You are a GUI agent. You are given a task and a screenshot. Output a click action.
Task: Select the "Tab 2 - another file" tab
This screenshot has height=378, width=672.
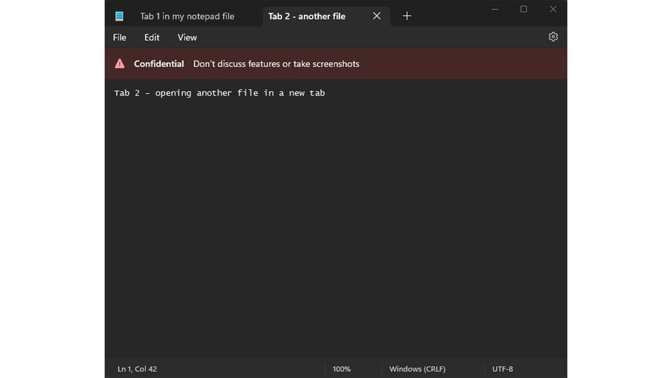pos(307,16)
